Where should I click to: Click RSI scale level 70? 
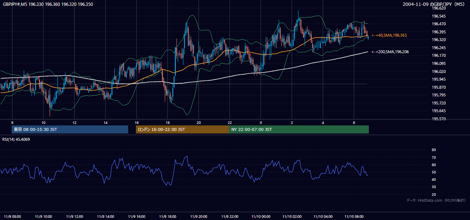(x=434, y=157)
